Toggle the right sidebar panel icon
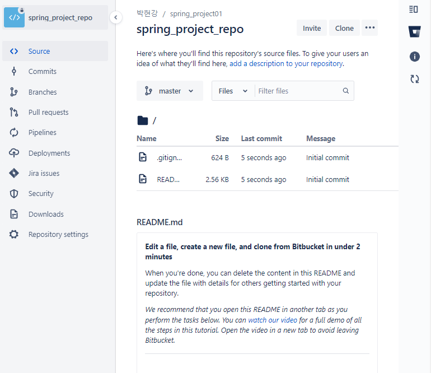 pos(414,10)
